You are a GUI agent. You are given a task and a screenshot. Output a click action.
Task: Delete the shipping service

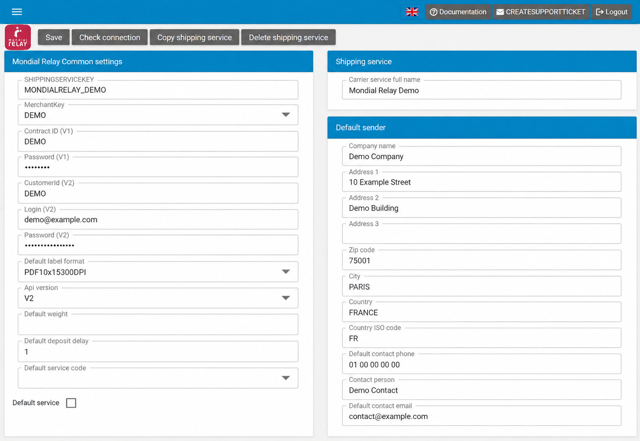pos(288,37)
